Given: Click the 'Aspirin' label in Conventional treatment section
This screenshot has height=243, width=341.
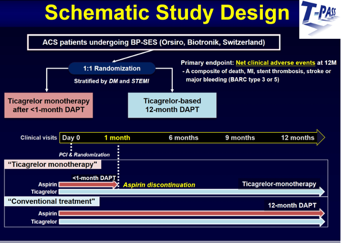Looking at the screenshot, I should (47, 214).
